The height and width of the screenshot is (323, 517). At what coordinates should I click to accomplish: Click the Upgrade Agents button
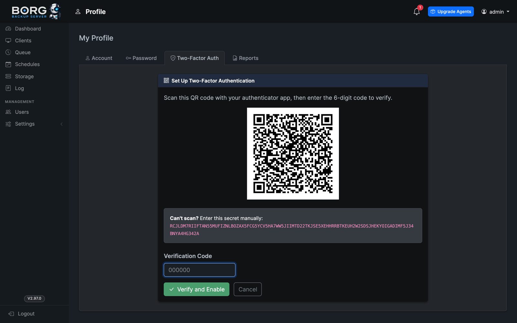pyautogui.click(x=451, y=12)
